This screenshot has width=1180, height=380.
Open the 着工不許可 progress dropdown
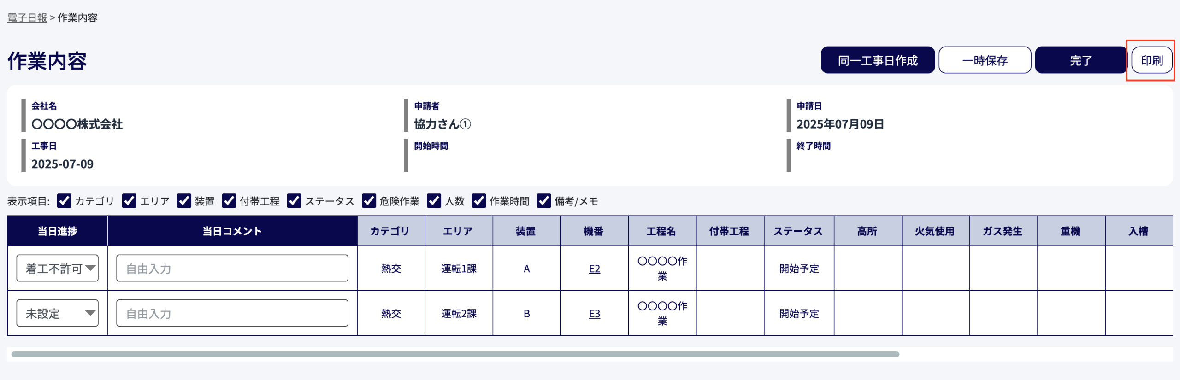[58, 268]
